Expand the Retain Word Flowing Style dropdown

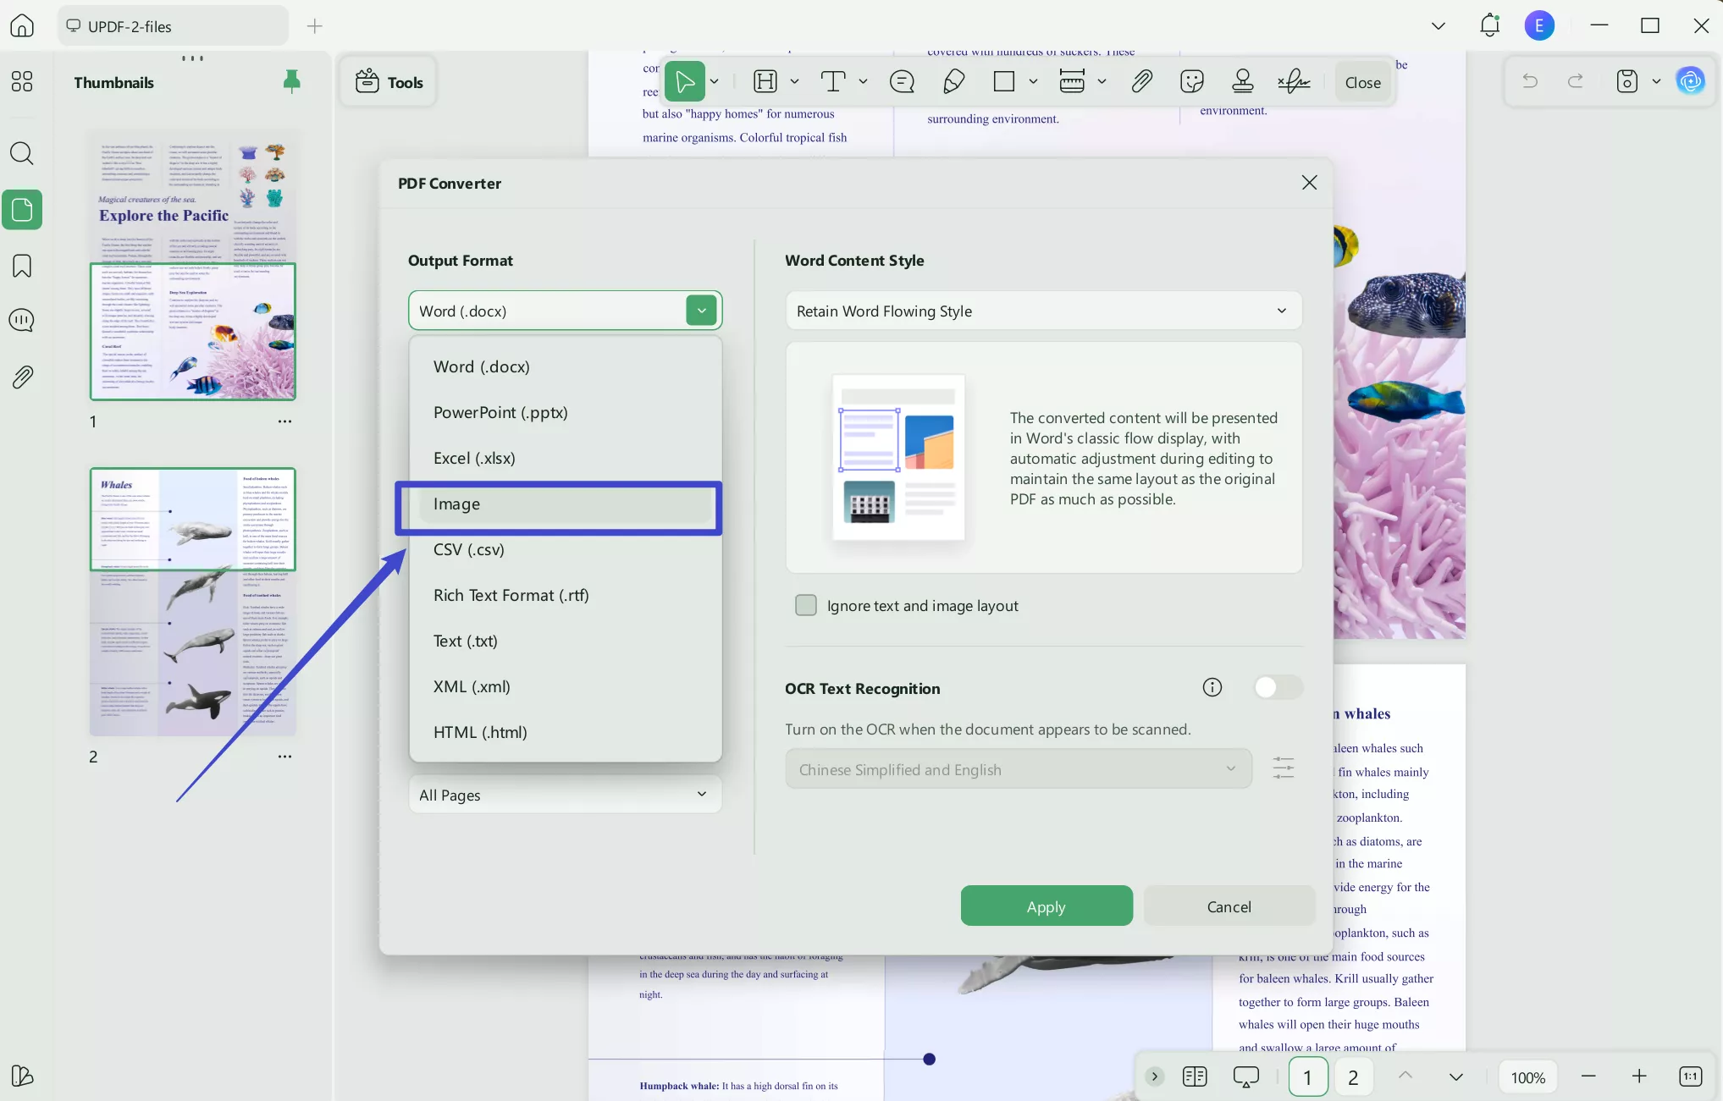pyautogui.click(x=1043, y=311)
